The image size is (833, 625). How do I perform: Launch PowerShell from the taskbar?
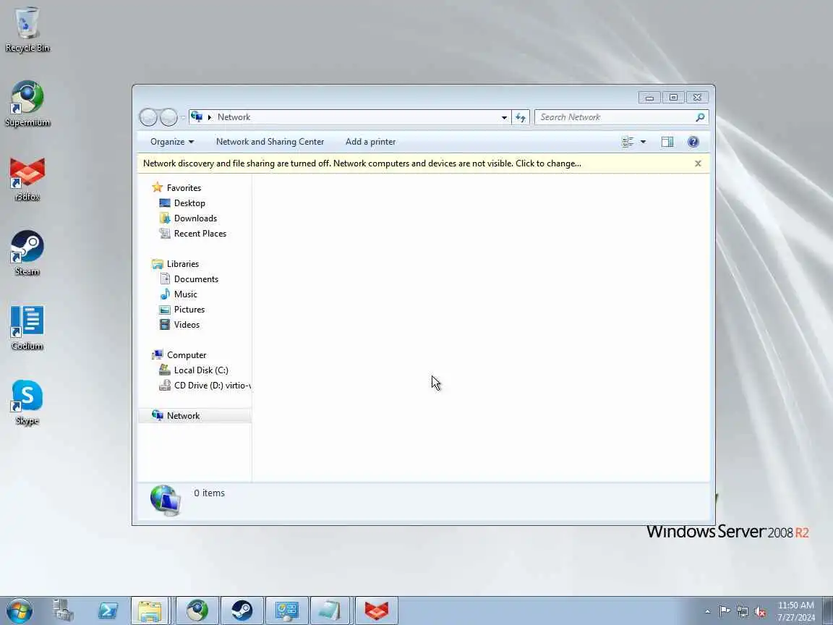108,611
